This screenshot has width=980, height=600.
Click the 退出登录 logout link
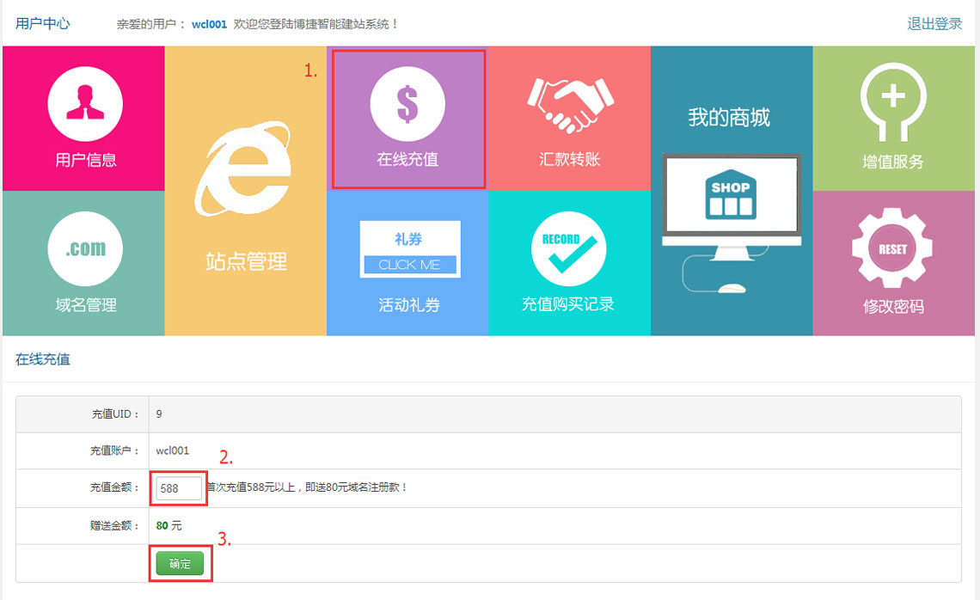pos(934,24)
